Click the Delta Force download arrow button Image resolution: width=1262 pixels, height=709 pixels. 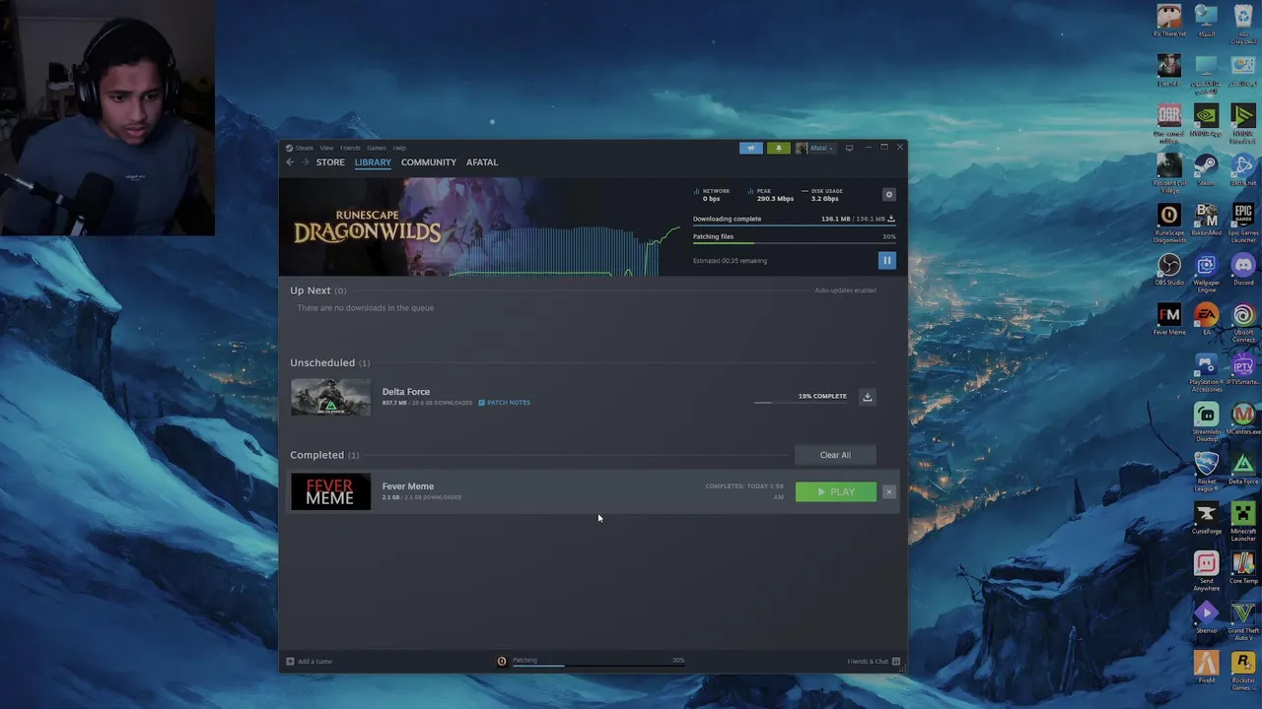868,396
